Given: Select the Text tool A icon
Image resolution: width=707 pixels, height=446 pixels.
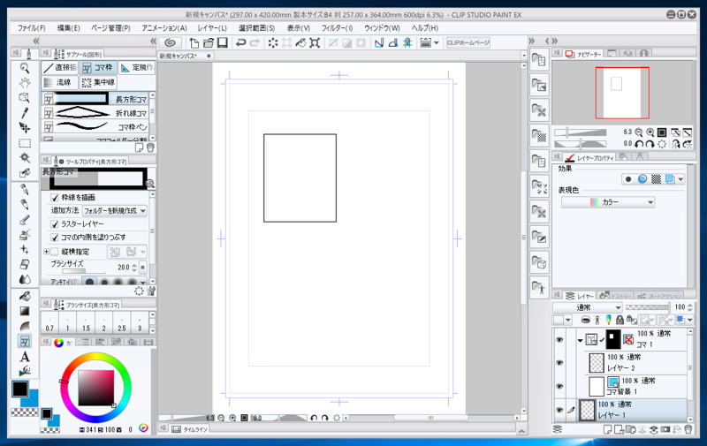Looking at the screenshot, I should 25,357.
